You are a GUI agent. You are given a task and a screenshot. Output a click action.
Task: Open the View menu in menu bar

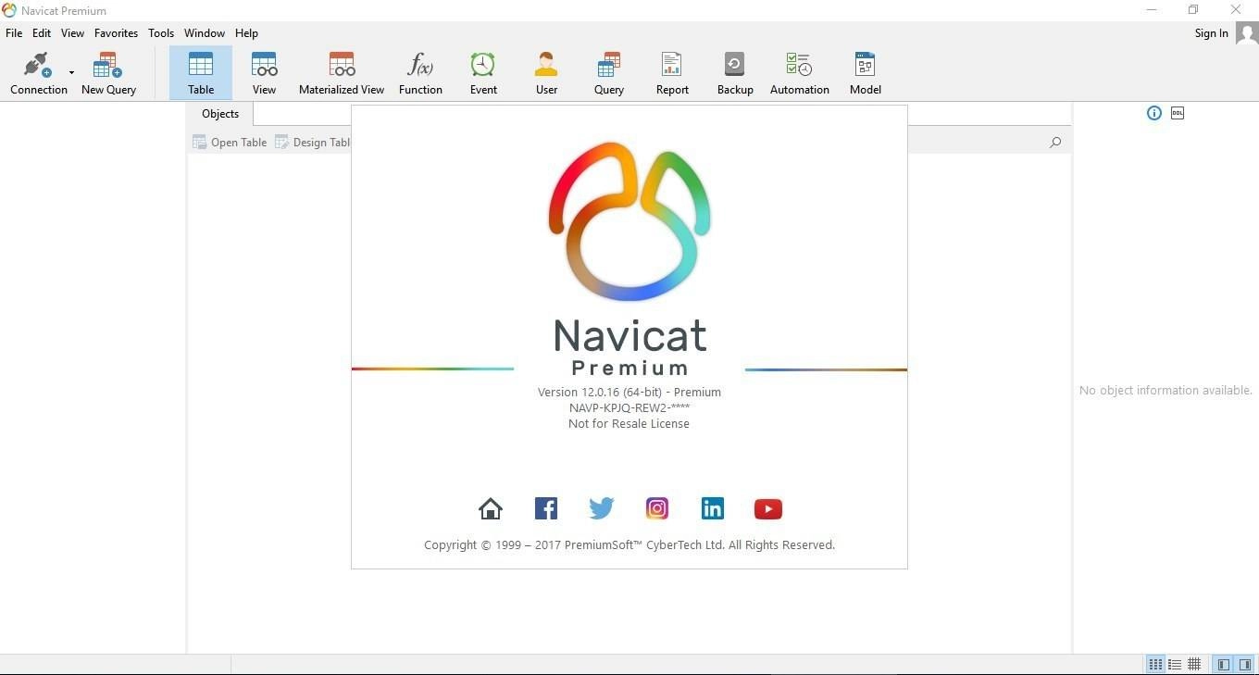pyautogui.click(x=72, y=33)
